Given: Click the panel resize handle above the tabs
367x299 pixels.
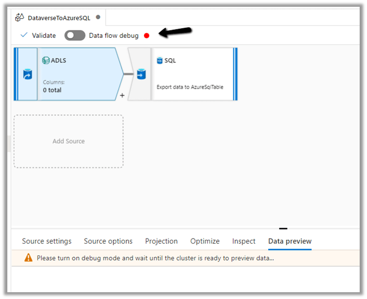Looking at the screenshot, I should pos(283,228).
